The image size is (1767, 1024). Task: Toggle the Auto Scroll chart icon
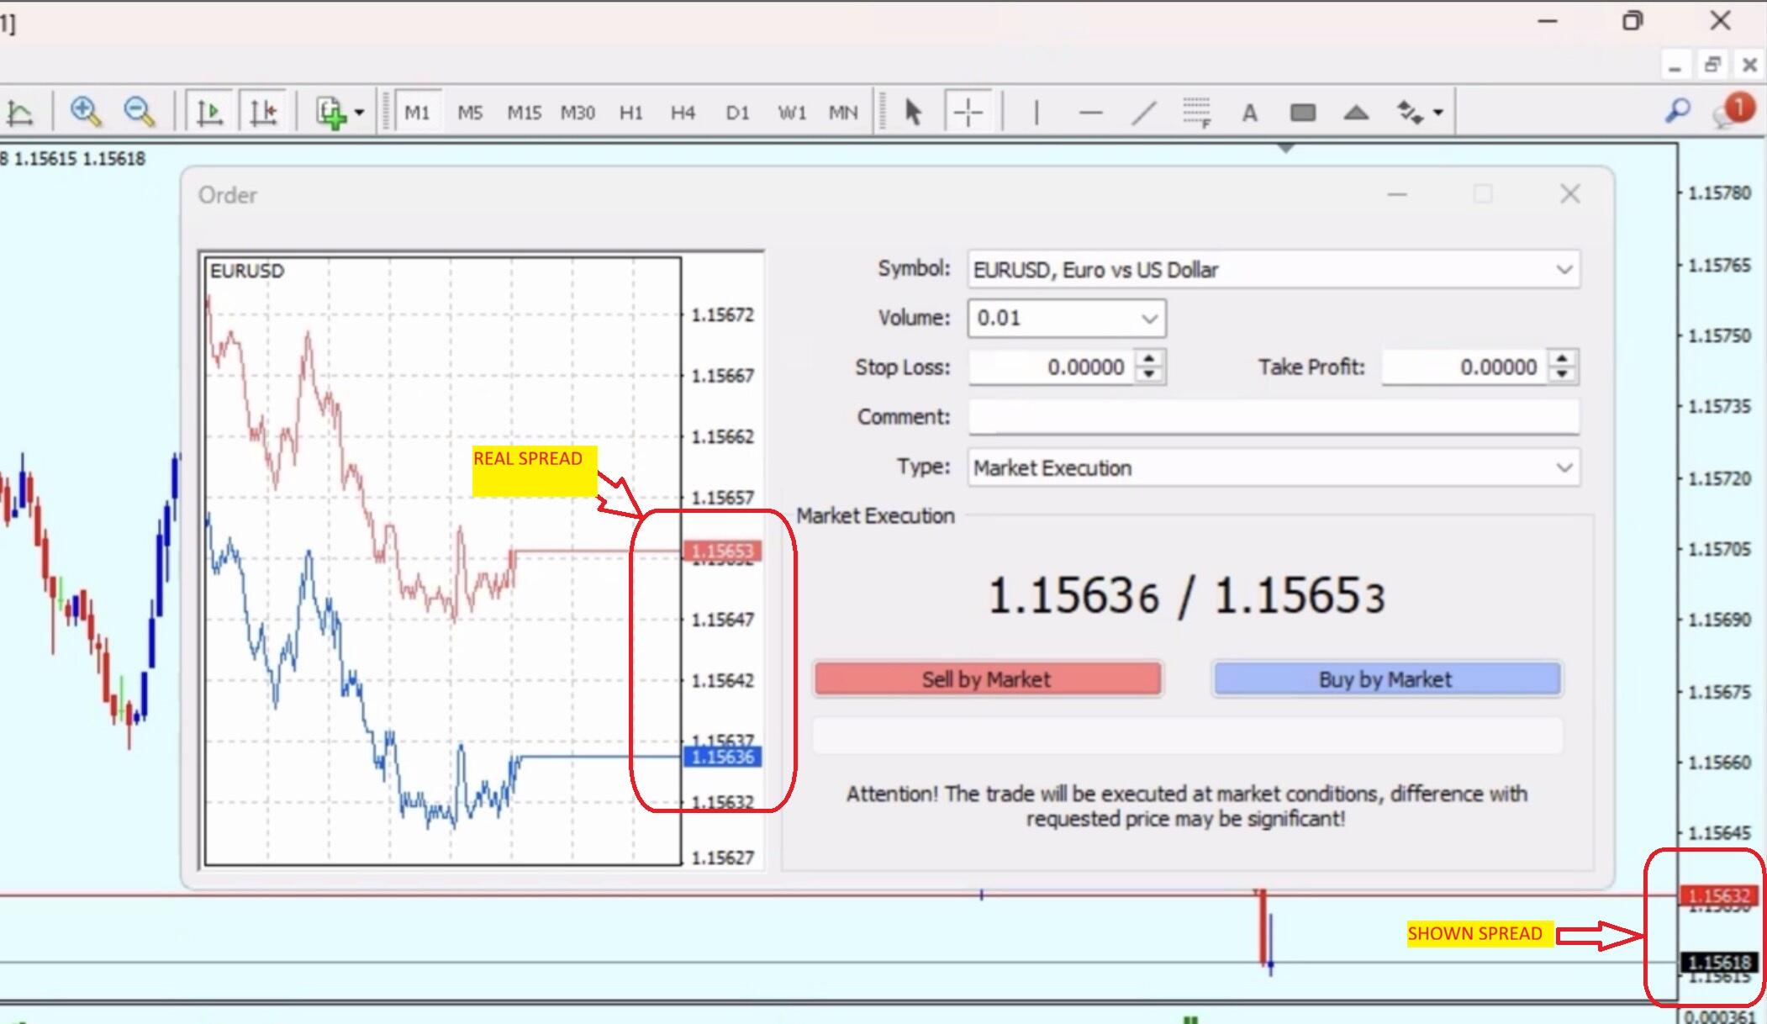(x=209, y=112)
